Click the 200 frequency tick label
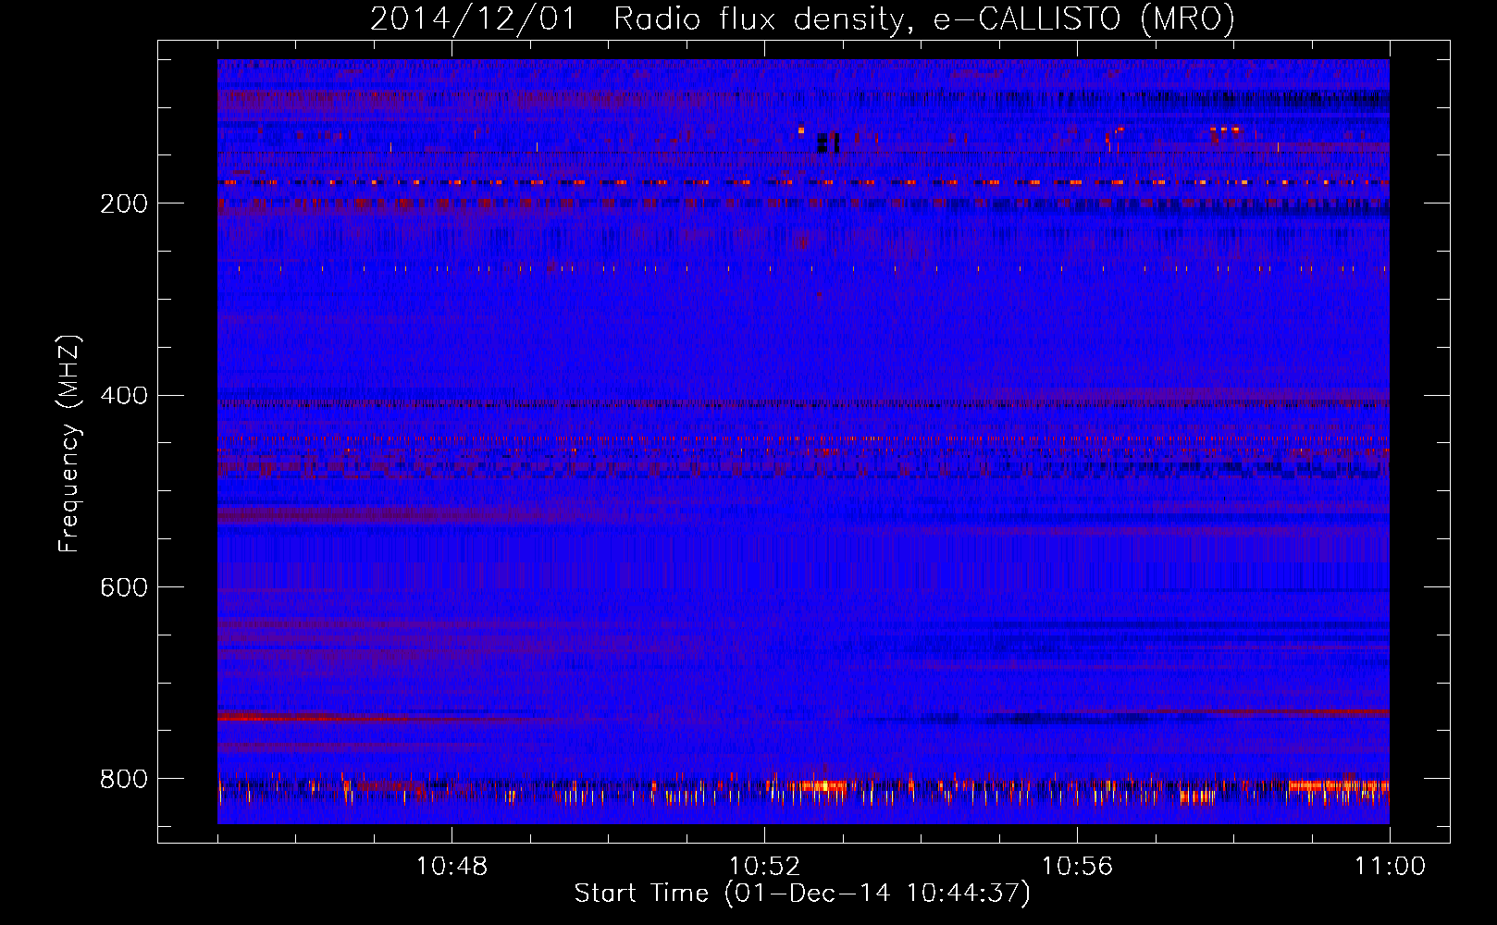1497x925 pixels. pos(124,203)
